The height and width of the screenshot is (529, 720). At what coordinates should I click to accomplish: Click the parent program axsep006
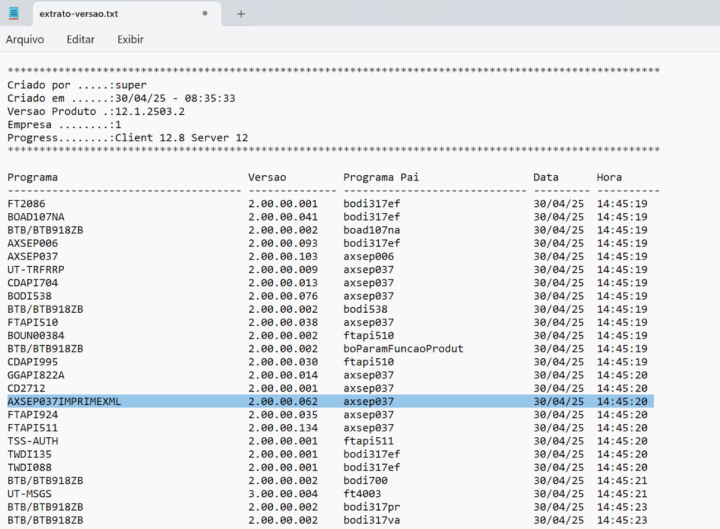(369, 256)
